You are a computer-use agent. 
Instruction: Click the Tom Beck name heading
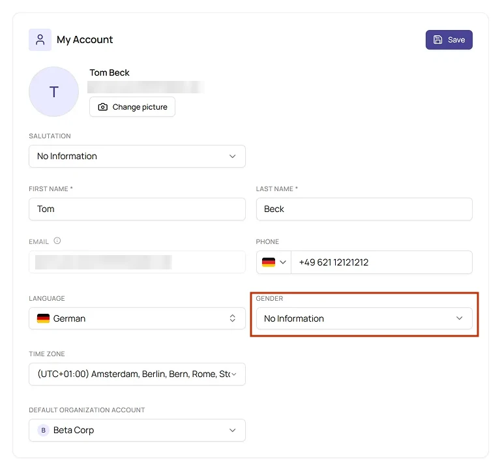click(x=110, y=72)
